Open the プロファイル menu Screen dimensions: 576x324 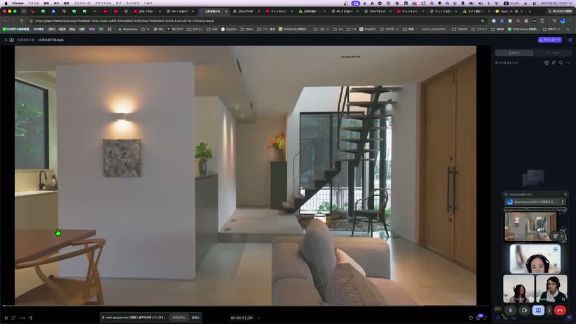[x=103, y=3]
